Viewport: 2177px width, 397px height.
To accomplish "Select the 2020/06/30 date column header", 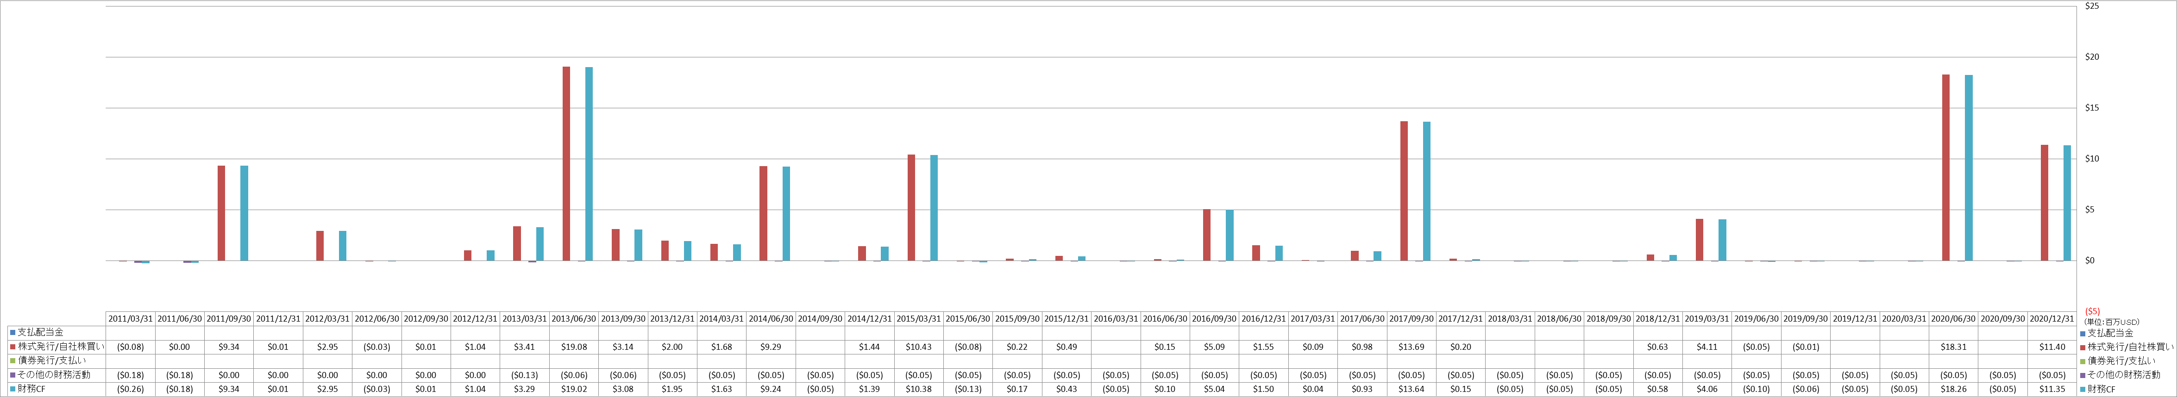I will [x=1953, y=319].
